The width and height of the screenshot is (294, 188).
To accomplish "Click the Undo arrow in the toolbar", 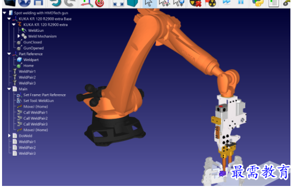I will tap(55, 3).
